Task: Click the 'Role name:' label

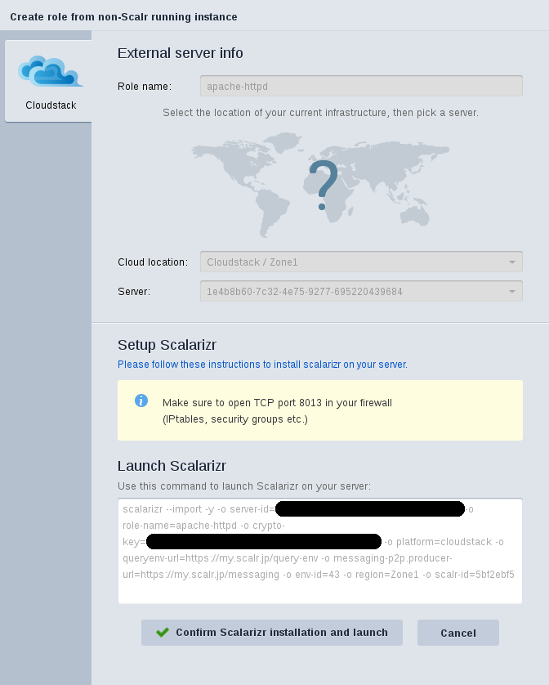Action: [x=145, y=87]
